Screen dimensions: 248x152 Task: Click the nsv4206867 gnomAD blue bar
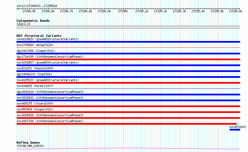tap(128, 65)
